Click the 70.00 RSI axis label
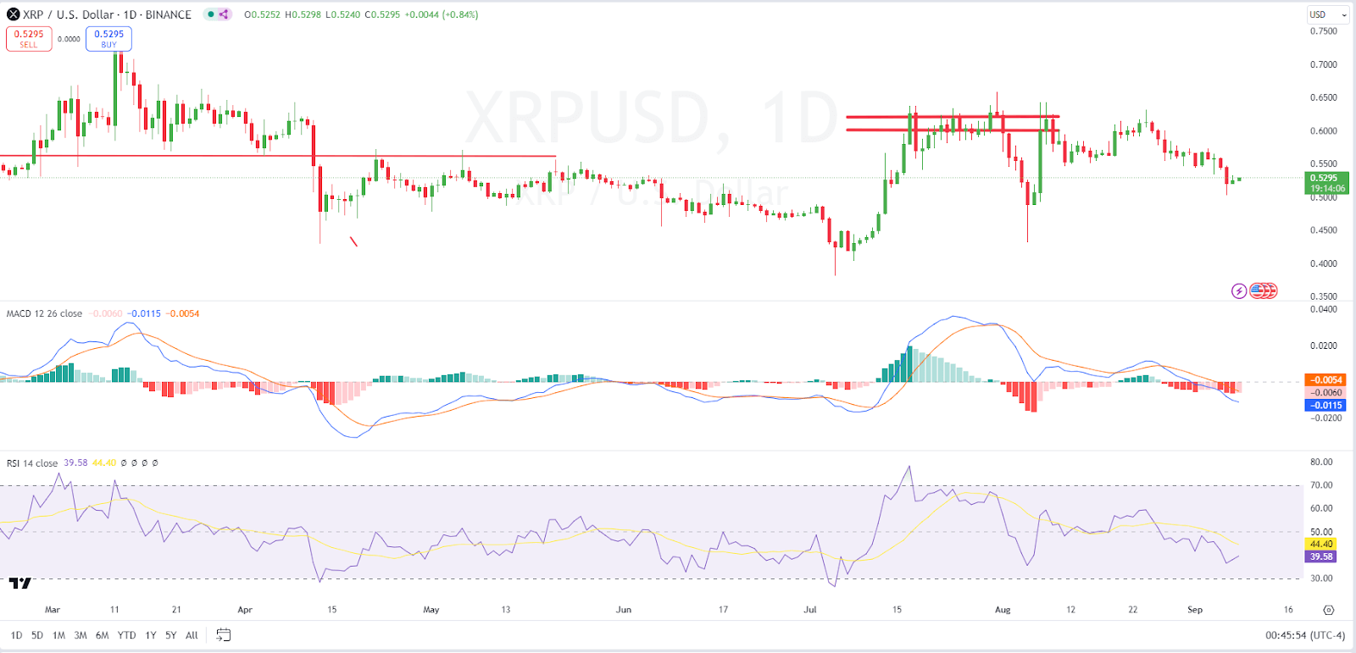The width and height of the screenshot is (1356, 653). (x=1321, y=485)
